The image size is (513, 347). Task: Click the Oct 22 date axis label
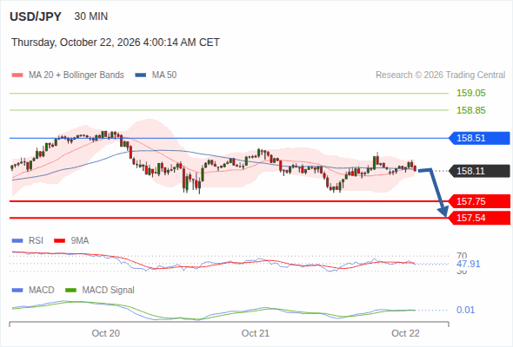tap(405, 333)
